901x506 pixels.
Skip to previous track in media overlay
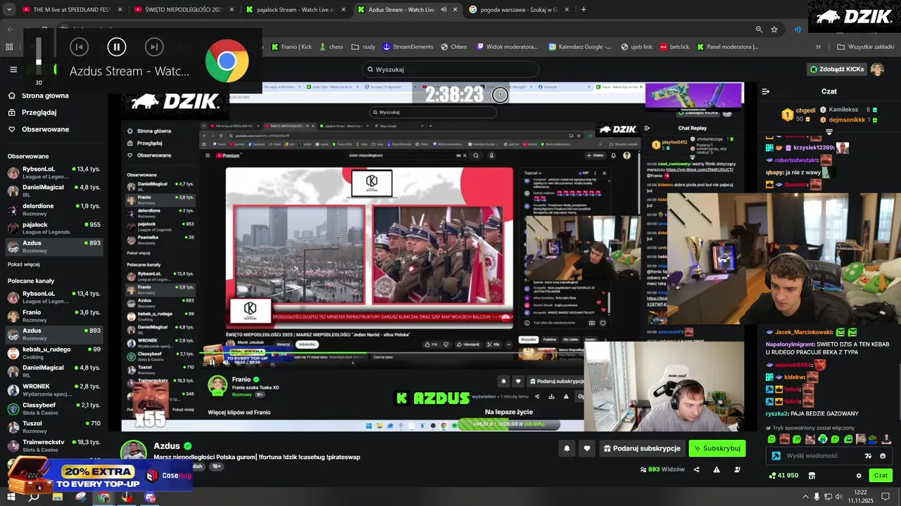[x=79, y=47]
